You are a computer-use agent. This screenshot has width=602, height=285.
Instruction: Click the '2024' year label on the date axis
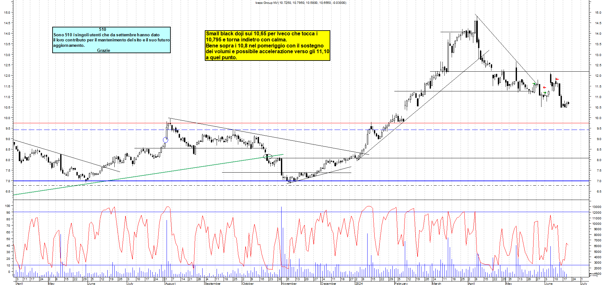click(x=359, y=283)
